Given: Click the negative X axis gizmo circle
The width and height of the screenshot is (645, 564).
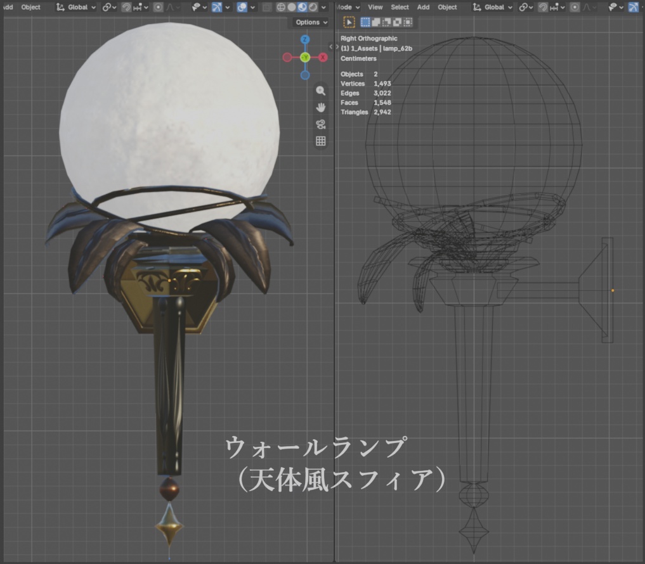Looking at the screenshot, I should tap(287, 57).
